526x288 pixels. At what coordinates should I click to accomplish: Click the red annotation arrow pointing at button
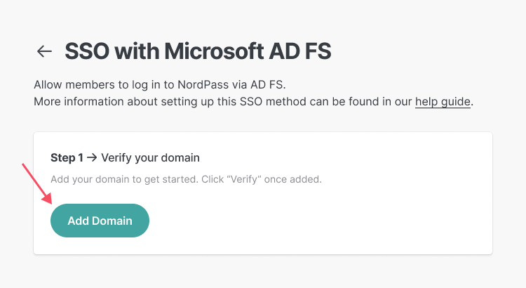pos(37,183)
